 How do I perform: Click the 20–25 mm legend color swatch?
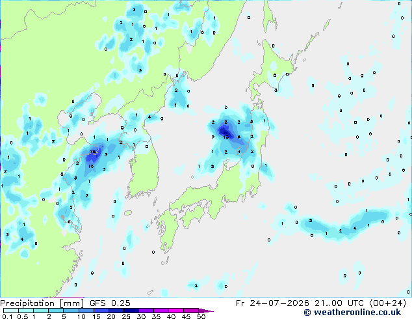point(116,311)
